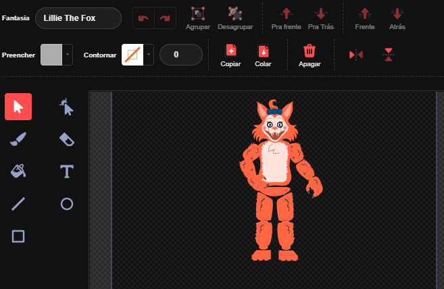Copy selection with Copiar

(x=230, y=55)
